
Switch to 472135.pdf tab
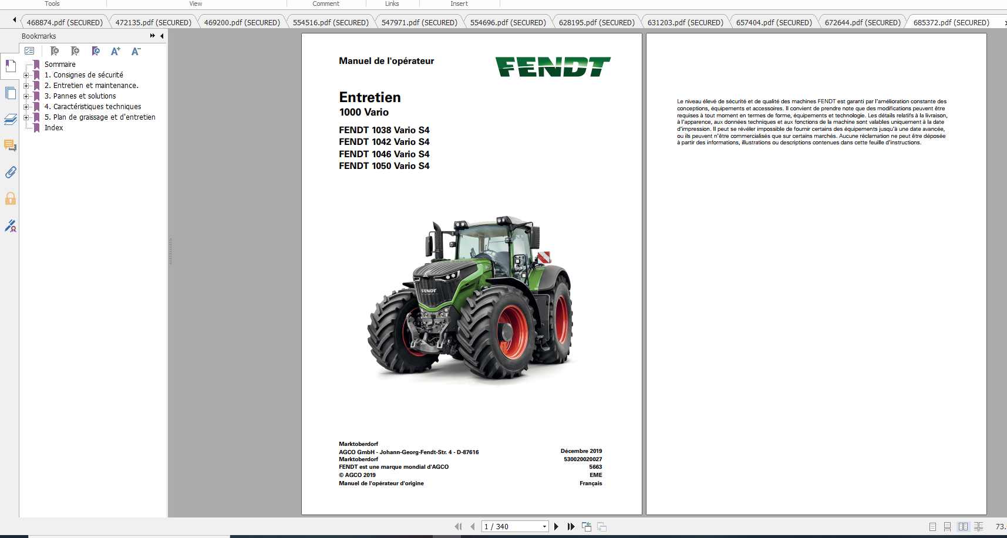click(153, 22)
